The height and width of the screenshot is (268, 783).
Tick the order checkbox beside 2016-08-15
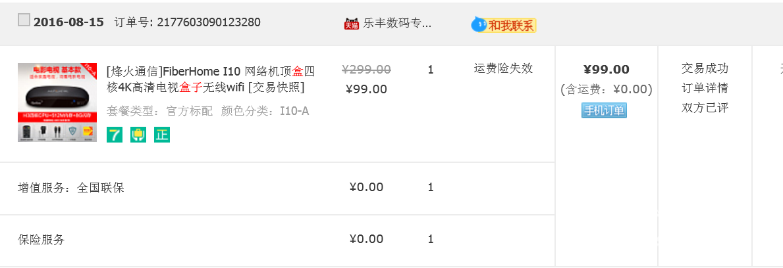click(x=24, y=20)
